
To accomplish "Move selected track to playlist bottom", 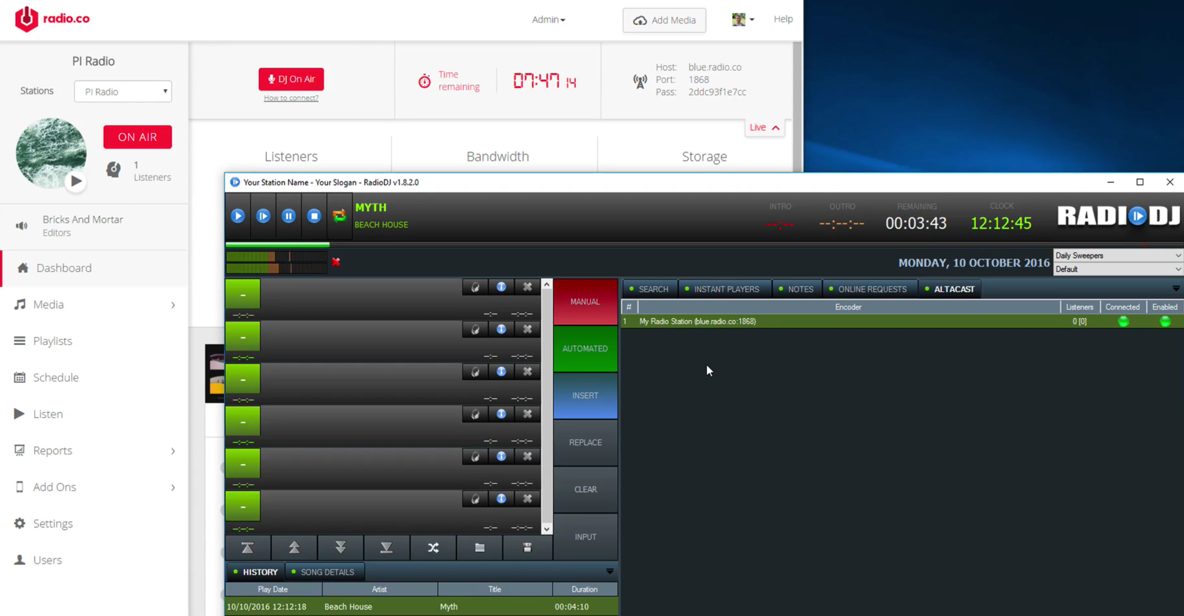I will 386,548.
